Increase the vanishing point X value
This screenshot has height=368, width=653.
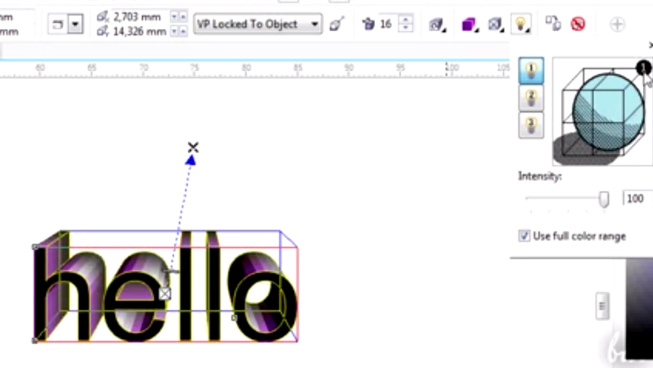[x=183, y=17]
